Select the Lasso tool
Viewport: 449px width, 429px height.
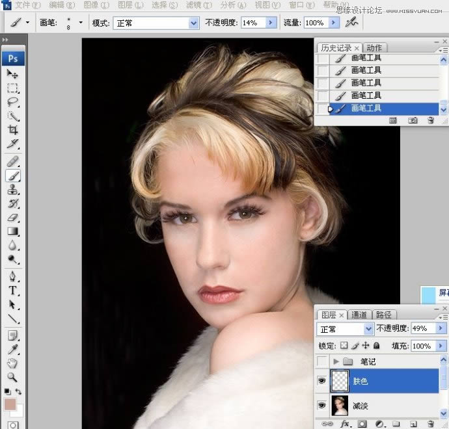pyautogui.click(x=13, y=102)
